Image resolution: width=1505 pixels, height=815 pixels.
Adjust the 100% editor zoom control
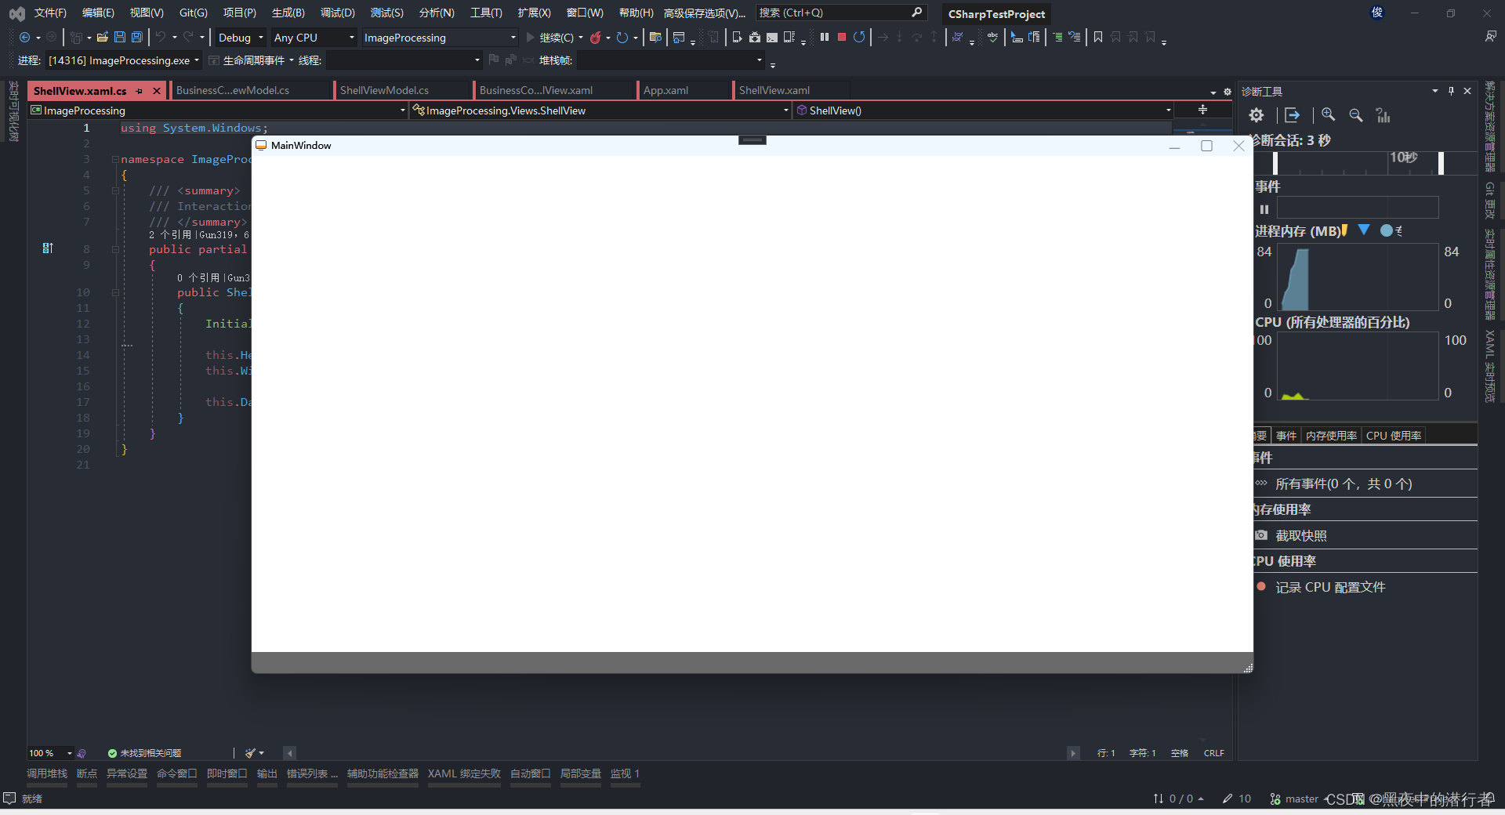point(45,752)
